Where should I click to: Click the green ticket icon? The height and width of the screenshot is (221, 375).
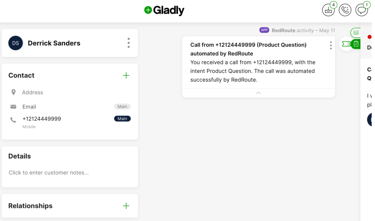coord(346,44)
